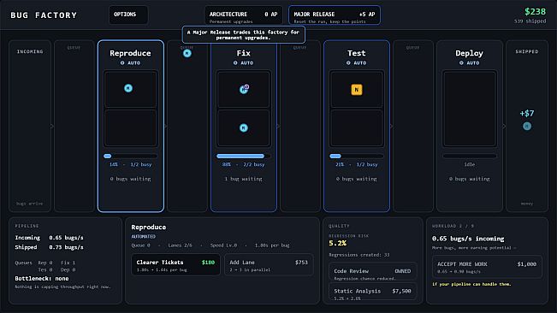557x313 pixels.
Task: Click the yellow N bug token in the Test lane
Action: 357,90
